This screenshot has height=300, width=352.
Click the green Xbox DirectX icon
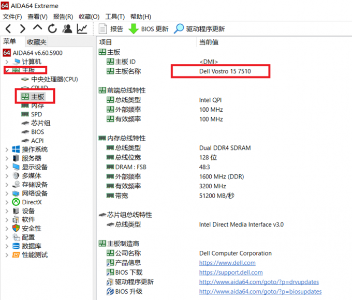[16, 202]
